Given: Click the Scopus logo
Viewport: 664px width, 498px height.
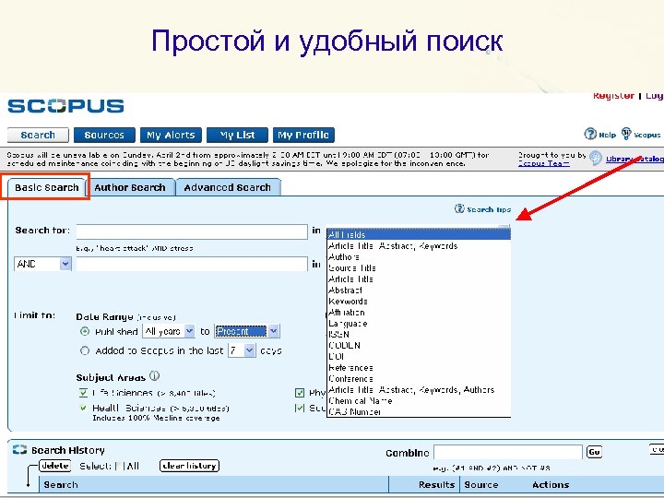Looking at the screenshot, I should [x=65, y=106].
